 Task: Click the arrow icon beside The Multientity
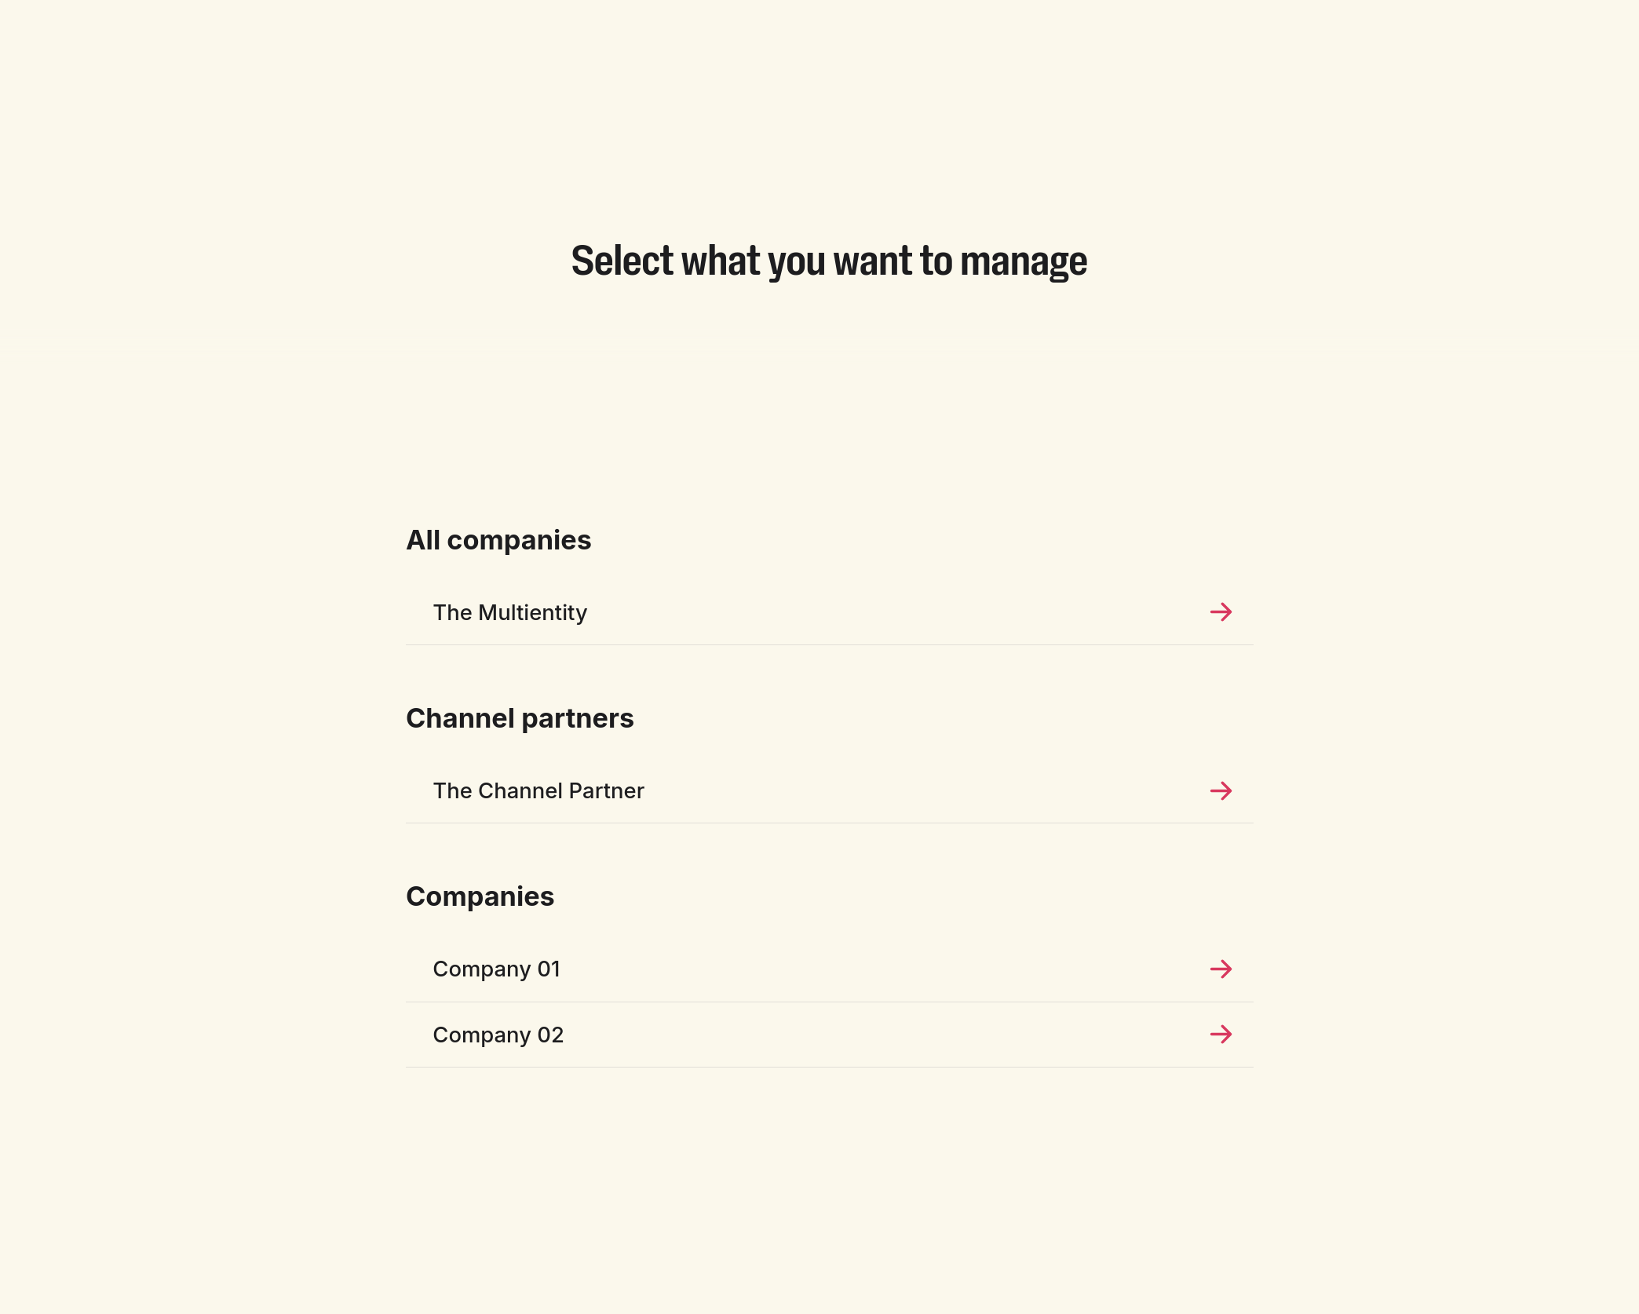[x=1221, y=612]
